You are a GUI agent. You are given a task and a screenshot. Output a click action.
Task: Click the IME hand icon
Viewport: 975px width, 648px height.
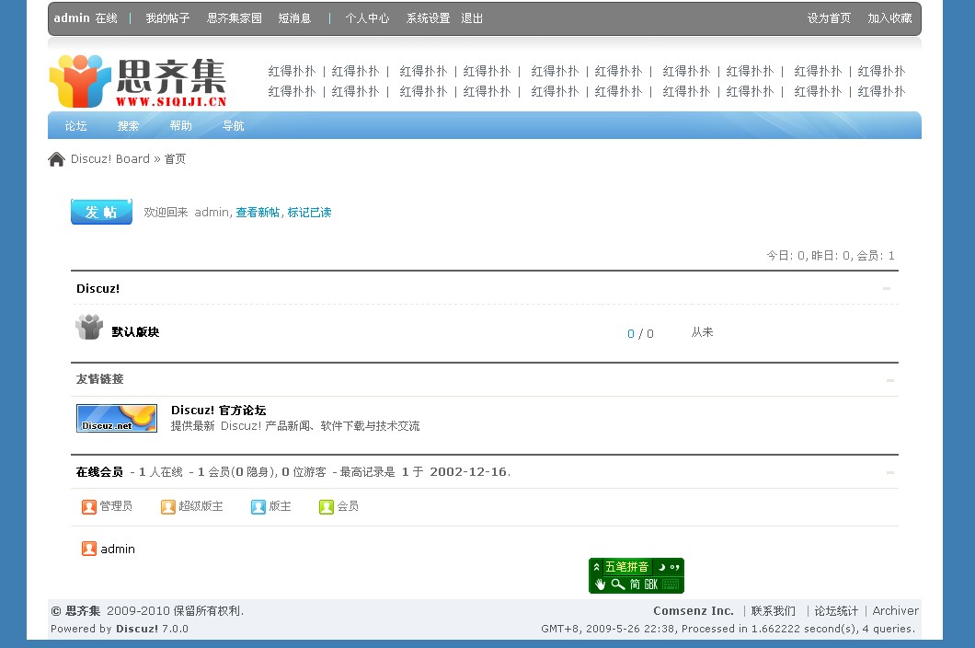point(600,584)
